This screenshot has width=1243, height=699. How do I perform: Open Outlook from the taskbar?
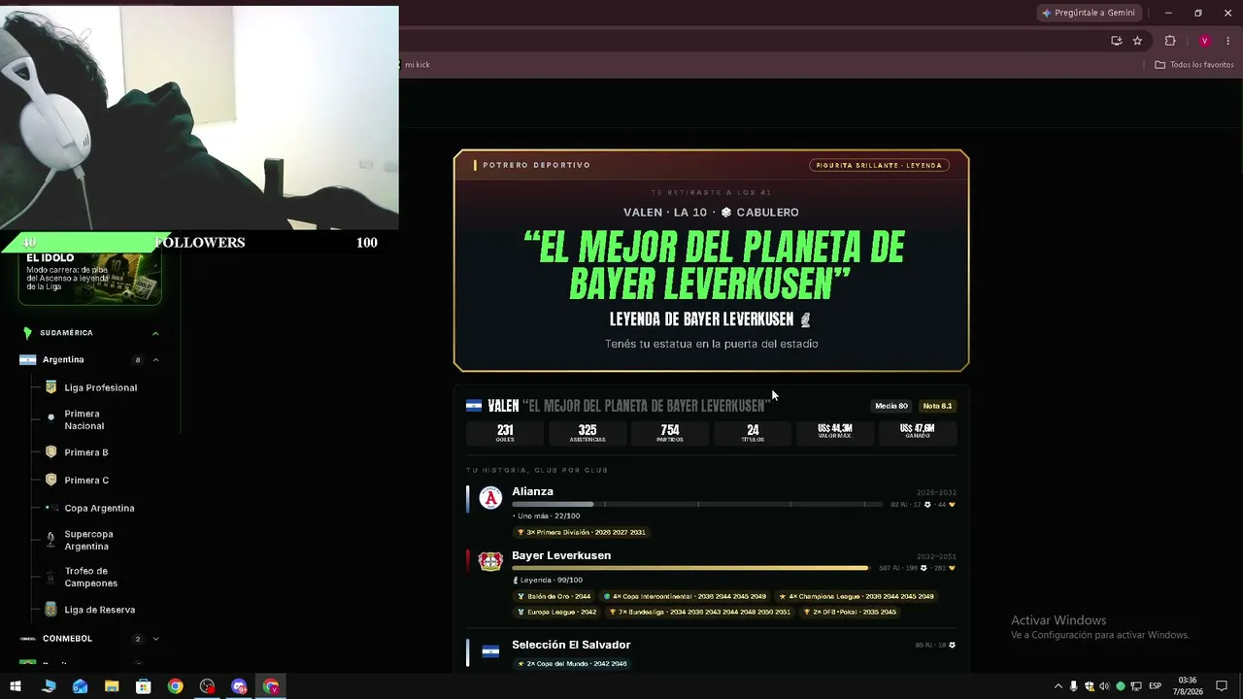(80, 686)
